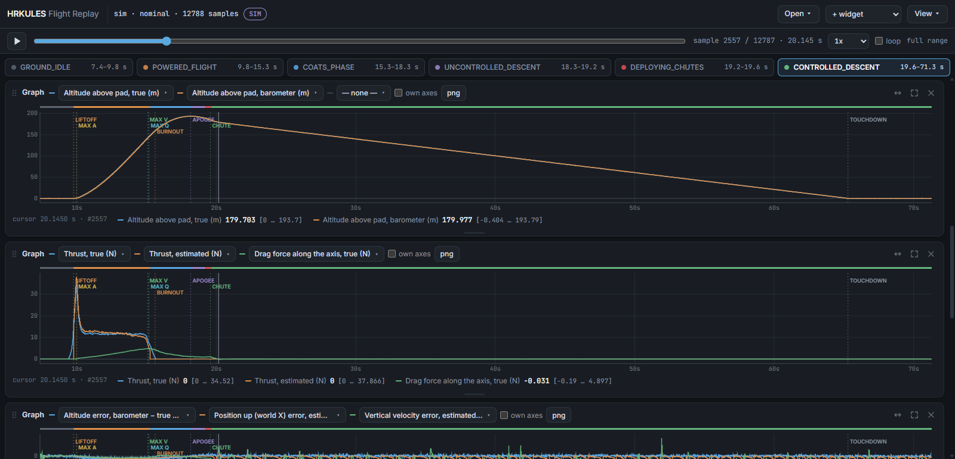Close the thrust graph panel
Screen dimensions: 955x459
pyautogui.click(x=931, y=254)
